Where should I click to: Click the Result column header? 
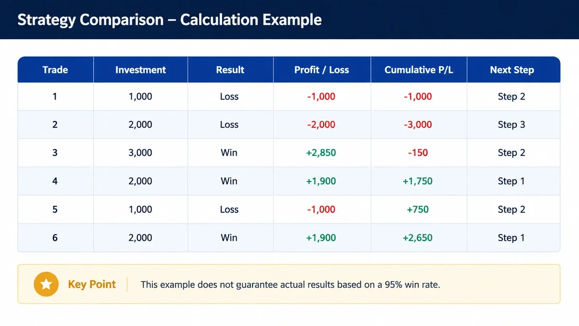tap(230, 70)
